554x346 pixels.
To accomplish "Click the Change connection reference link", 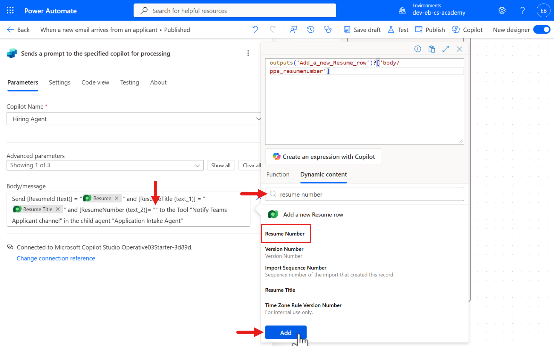I will tap(56, 258).
